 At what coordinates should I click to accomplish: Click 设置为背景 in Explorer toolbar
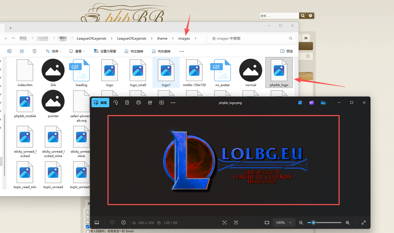click(105, 51)
